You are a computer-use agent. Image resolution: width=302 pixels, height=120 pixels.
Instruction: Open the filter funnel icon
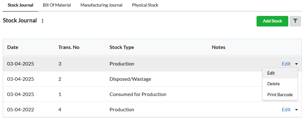click(295, 21)
